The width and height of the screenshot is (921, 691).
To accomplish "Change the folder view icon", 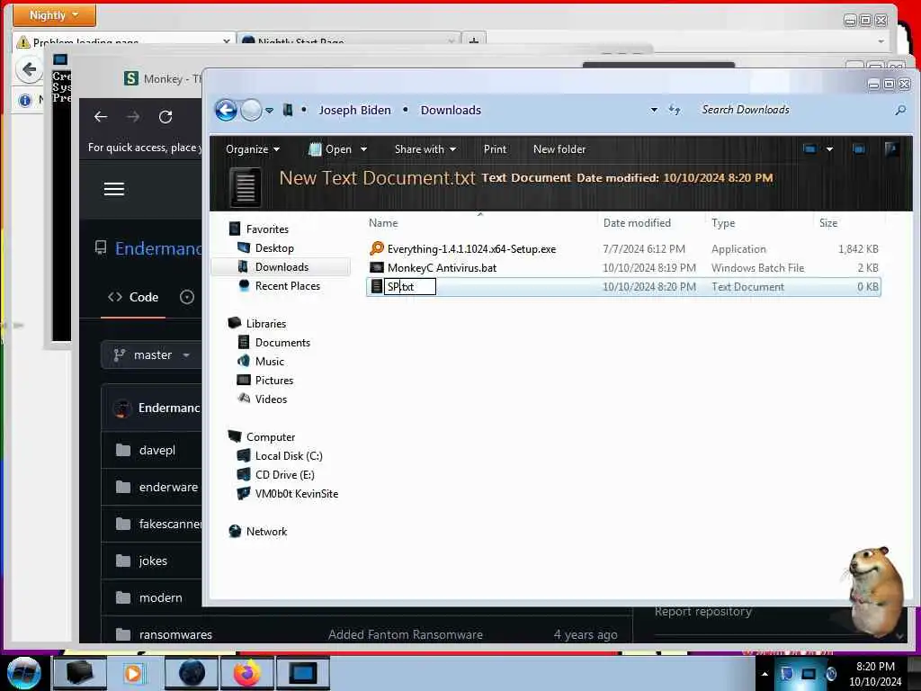I will (x=809, y=149).
